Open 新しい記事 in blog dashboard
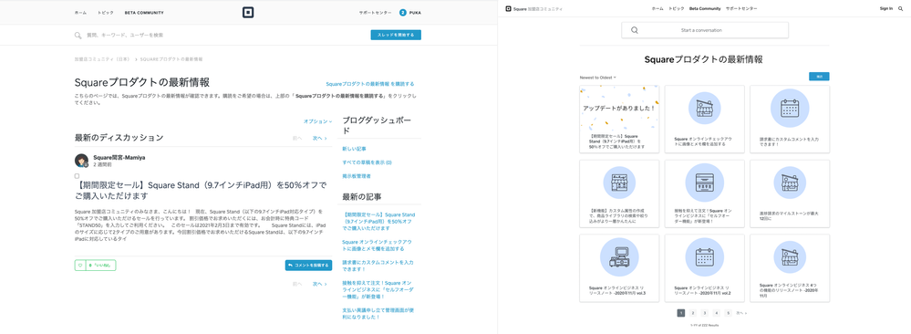 point(354,149)
